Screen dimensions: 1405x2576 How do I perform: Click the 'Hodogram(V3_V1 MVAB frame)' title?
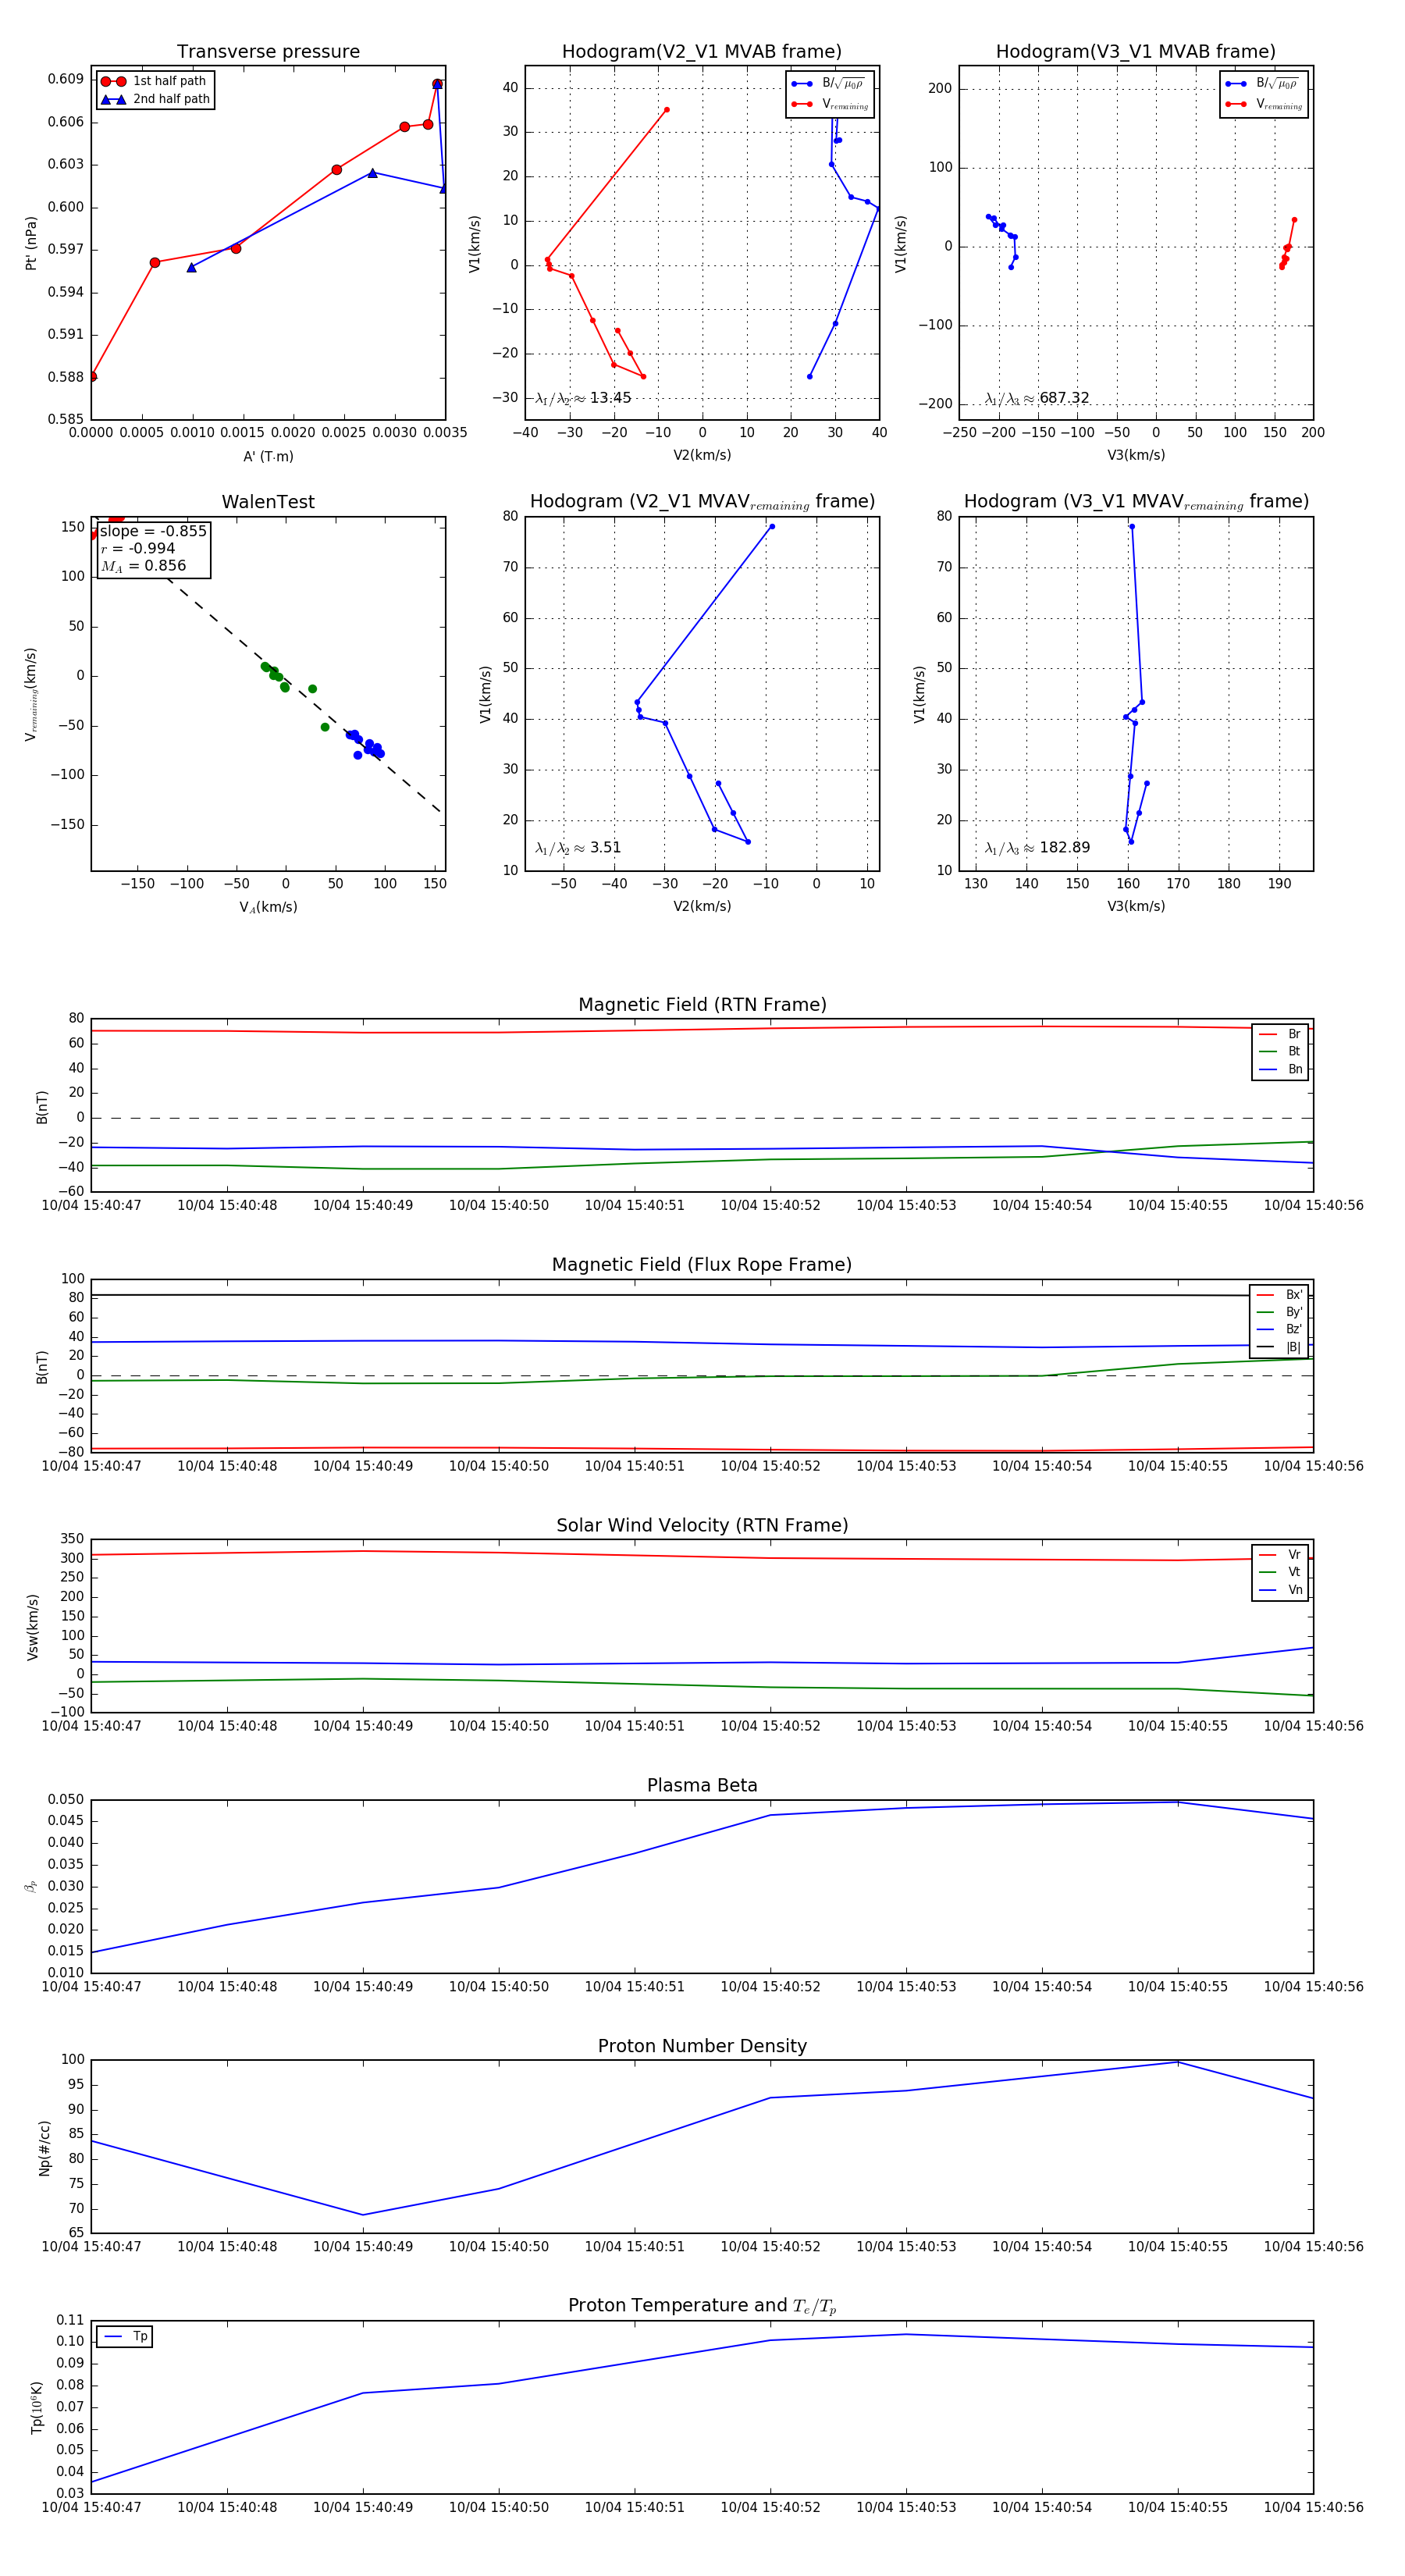pos(1136,52)
